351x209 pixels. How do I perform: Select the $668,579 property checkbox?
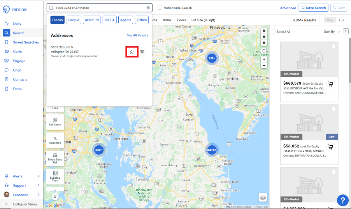(333, 46)
